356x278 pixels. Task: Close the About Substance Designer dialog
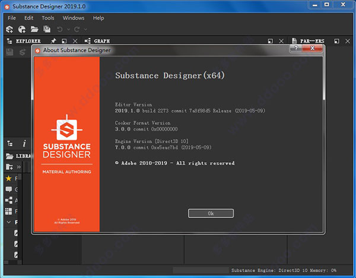pyautogui.click(x=313, y=48)
